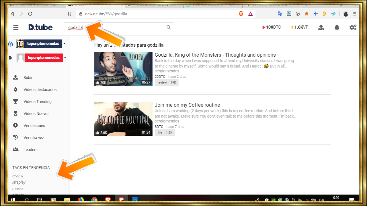Click the circled play extension icon

point(298,14)
